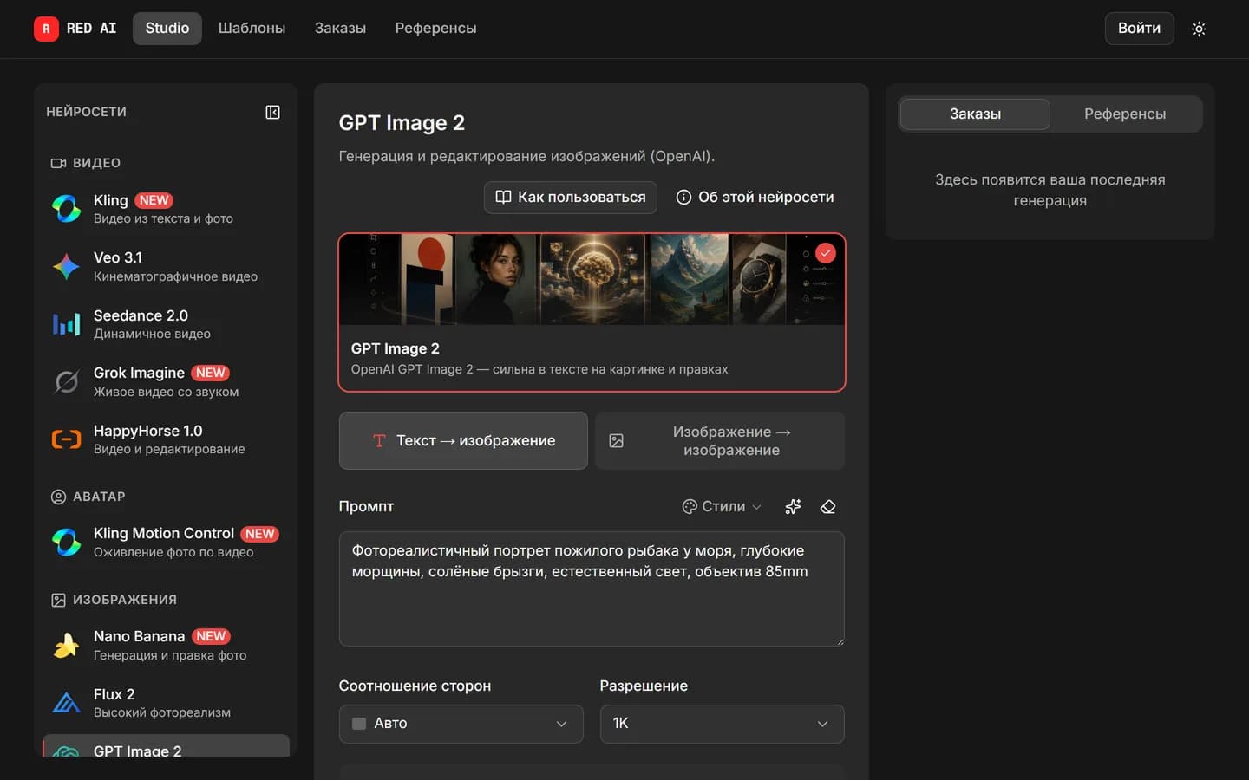Click the Войти login button

[1139, 29]
